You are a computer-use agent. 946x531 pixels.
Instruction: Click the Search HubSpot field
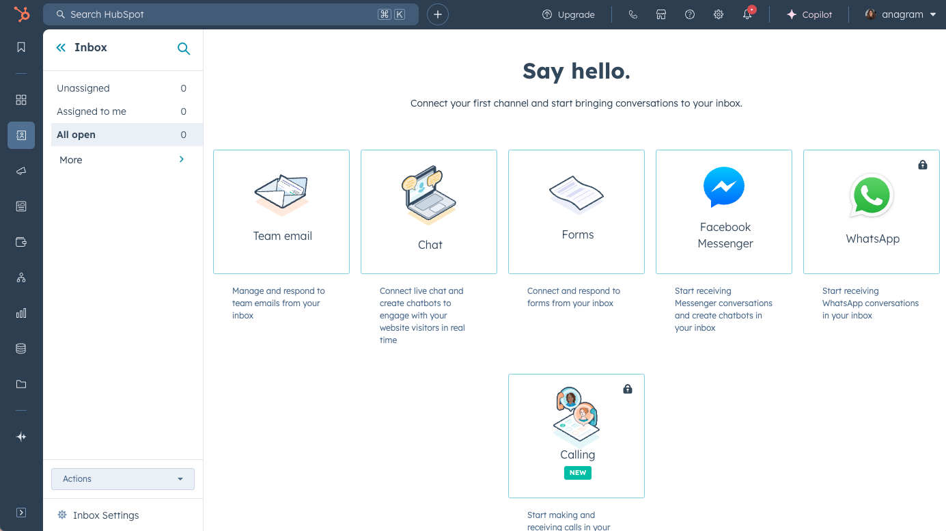coord(231,14)
